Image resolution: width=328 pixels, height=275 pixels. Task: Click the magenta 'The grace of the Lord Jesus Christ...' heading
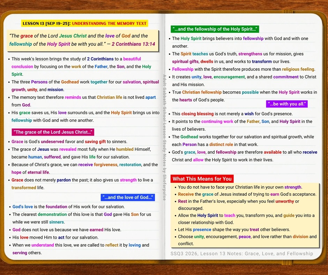(x=53, y=132)
